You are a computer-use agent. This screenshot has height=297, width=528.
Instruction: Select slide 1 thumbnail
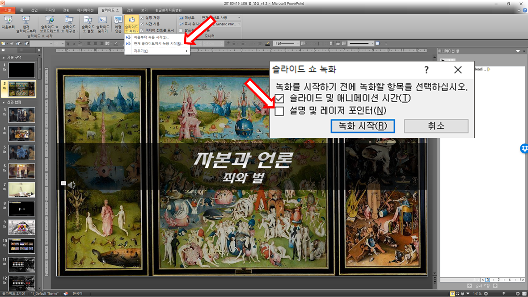point(21,70)
